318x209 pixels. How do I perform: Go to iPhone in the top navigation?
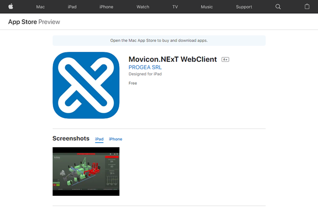point(107,7)
